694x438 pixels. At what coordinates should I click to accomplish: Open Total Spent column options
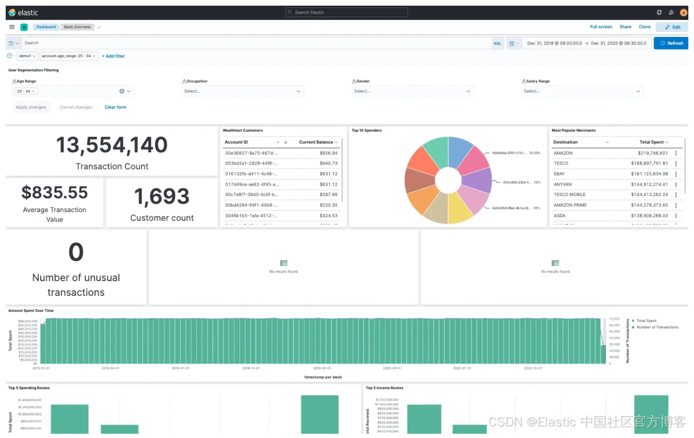[x=667, y=142]
